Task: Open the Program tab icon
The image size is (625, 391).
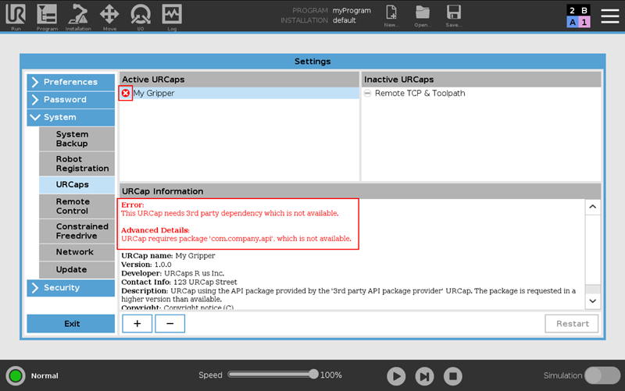Action: pyautogui.click(x=47, y=16)
